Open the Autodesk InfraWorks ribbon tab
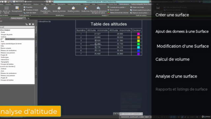This screenshot has width=211, height=119. 74,4
